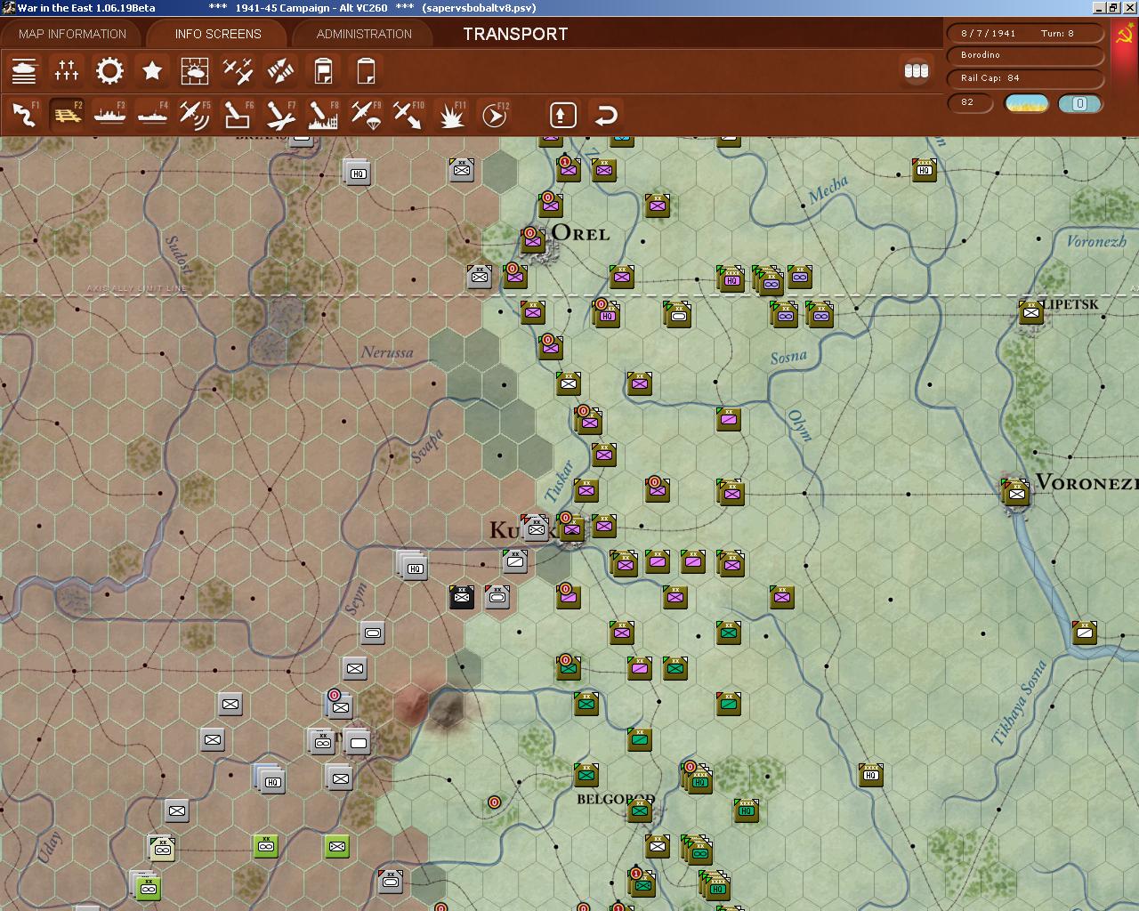Select F10 air transfer mode
This screenshot has width=1139, height=911.
tap(408, 115)
